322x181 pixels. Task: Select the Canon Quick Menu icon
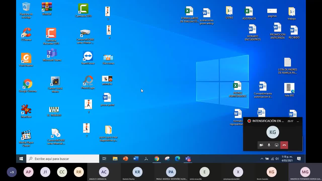click(55, 85)
